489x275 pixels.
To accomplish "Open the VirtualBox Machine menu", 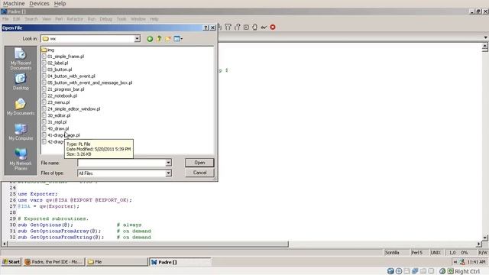I will tap(14, 3).
